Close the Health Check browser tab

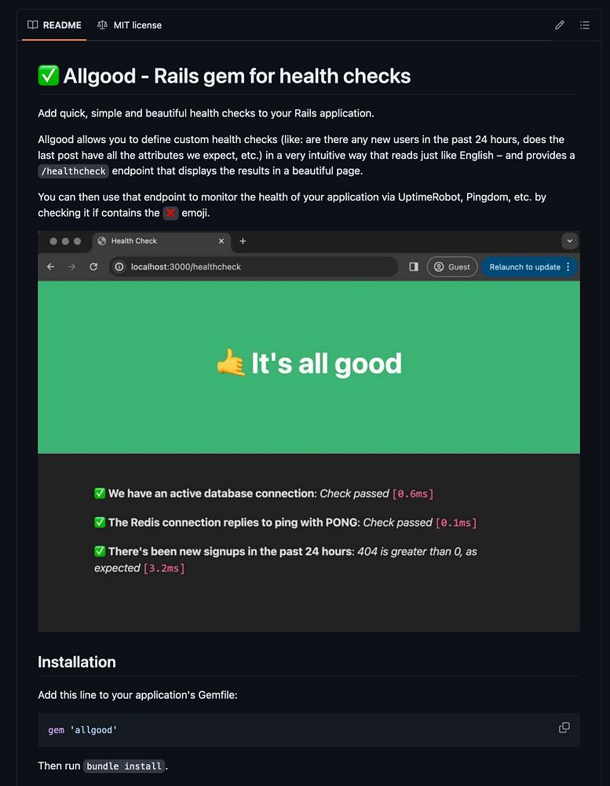(x=221, y=241)
